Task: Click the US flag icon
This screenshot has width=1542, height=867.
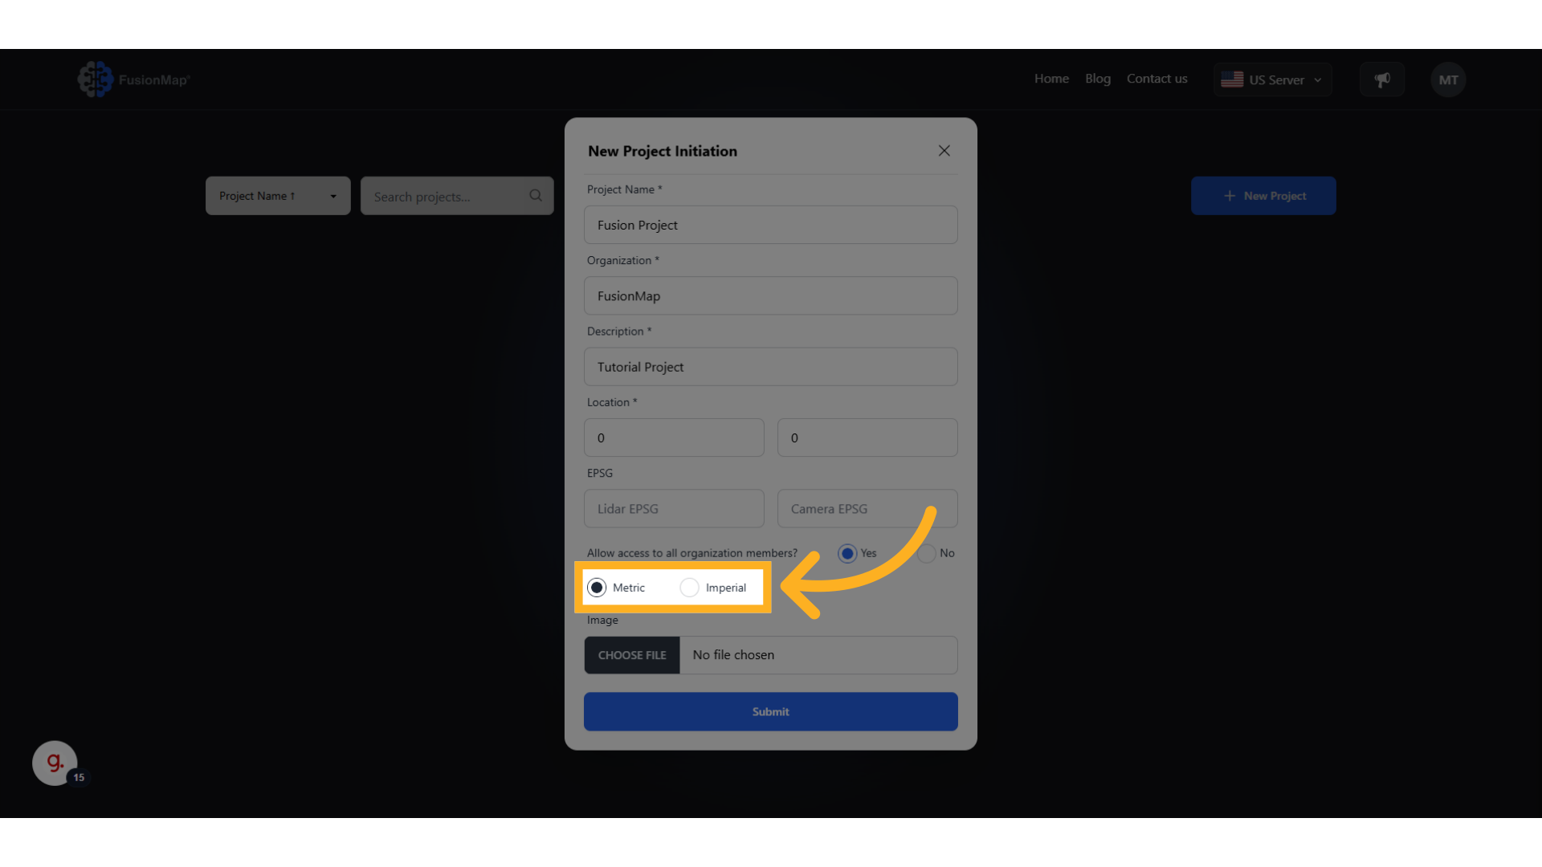Action: (1232, 79)
